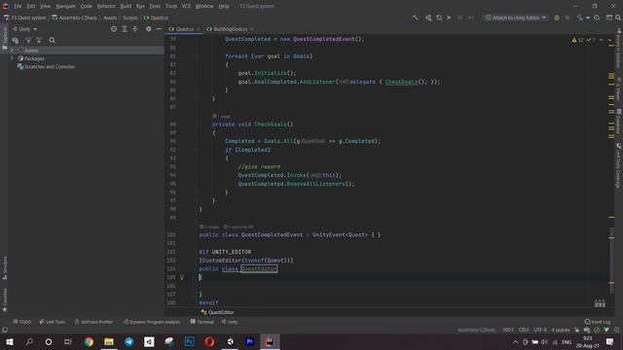Open the Window menu

click(x=204, y=6)
